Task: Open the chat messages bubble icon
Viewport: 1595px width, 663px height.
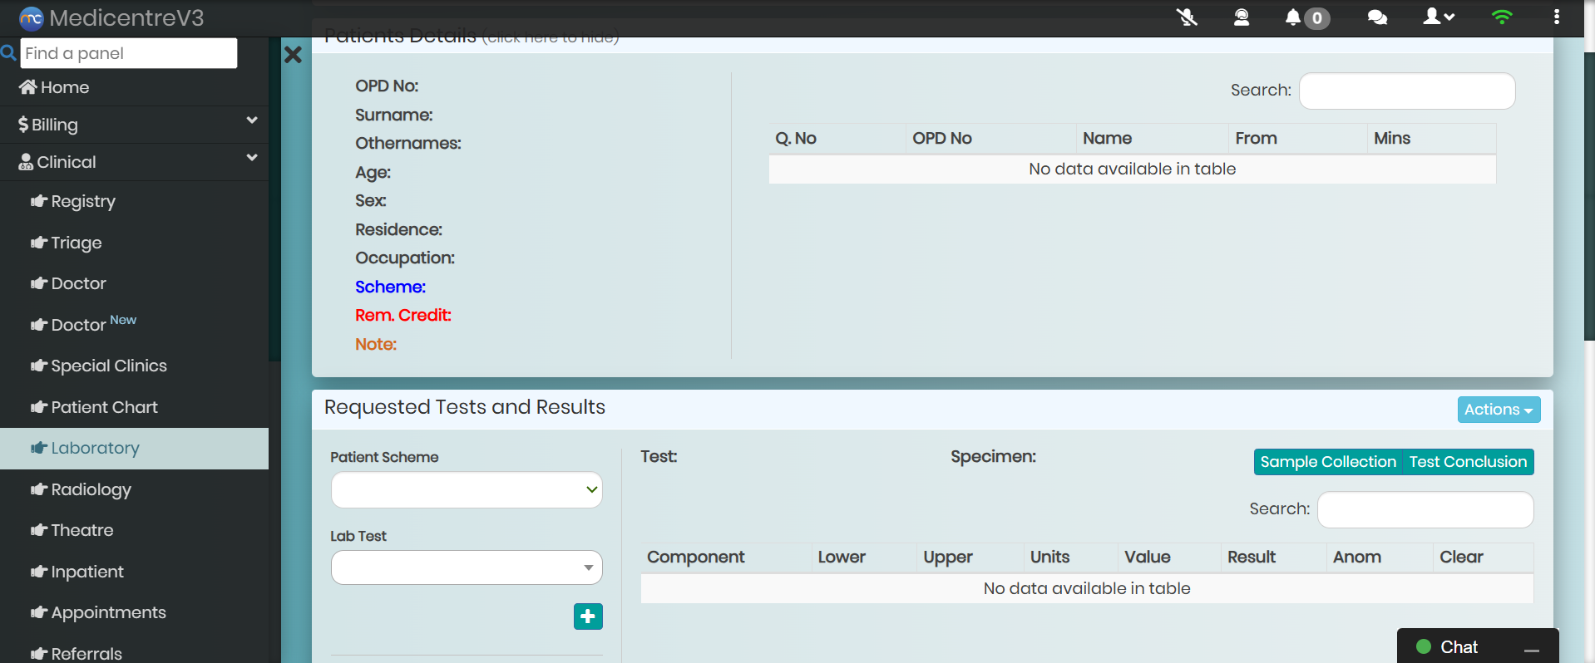Action: click(1377, 17)
